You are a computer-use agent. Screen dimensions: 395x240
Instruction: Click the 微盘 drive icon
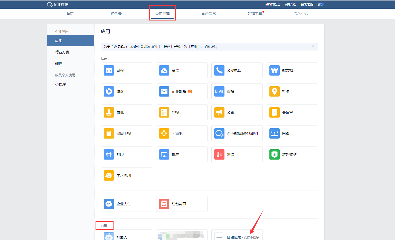(109, 91)
